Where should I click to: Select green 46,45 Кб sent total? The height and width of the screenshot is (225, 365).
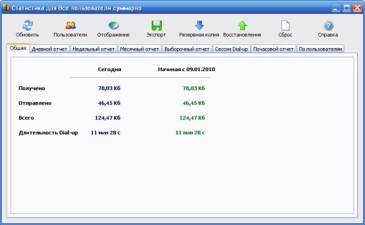[x=193, y=103]
